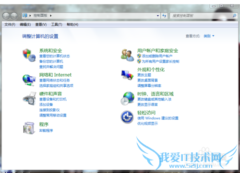The width and height of the screenshot is (240, 173).
Task: Click 连接到投影仪 link
Action: [49, 110]
